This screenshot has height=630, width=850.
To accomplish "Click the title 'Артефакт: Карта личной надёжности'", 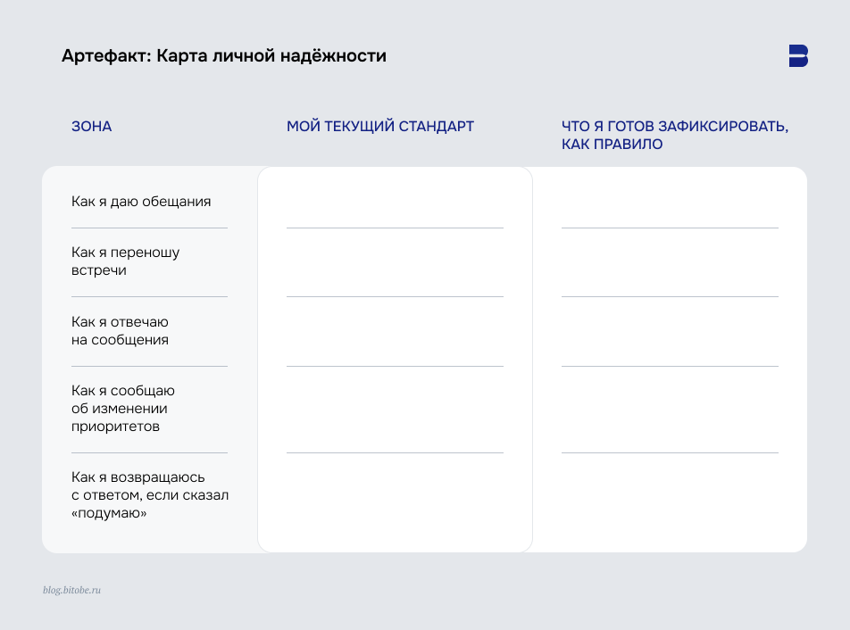I will click(223, 56).
